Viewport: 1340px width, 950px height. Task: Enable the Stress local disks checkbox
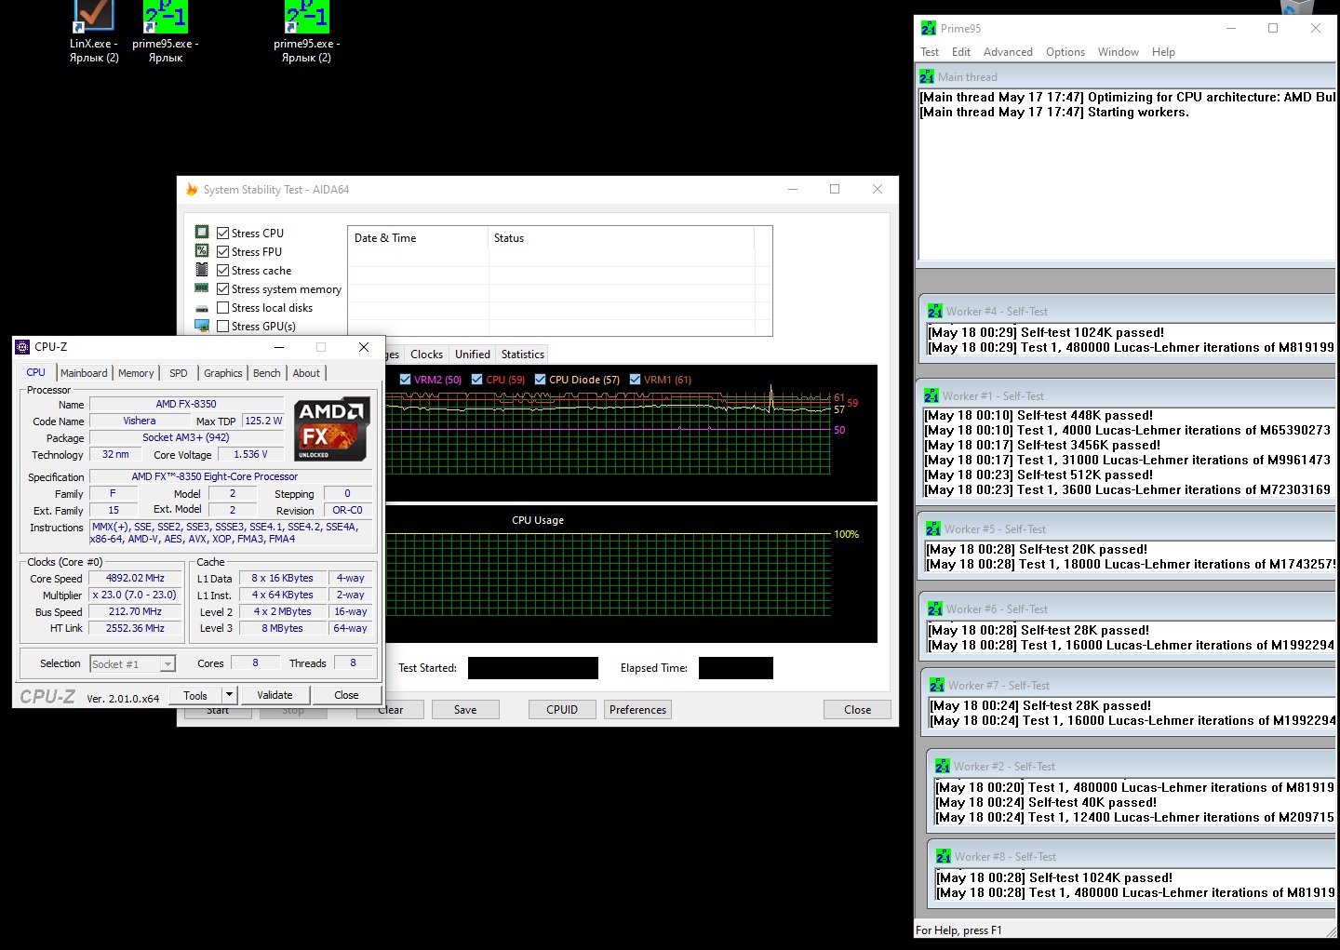tap(223, 307)
